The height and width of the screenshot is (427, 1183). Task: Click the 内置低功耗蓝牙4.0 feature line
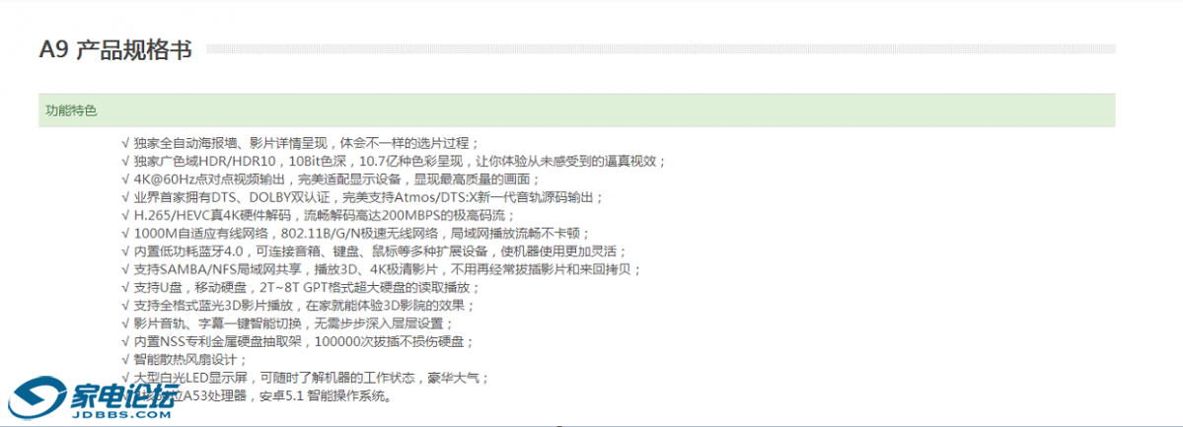click(x=369, y=251)
